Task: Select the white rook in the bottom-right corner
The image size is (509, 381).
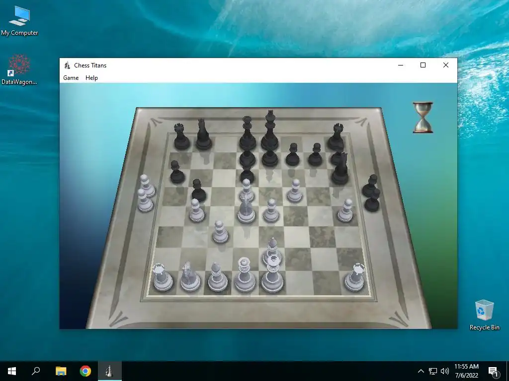Action: [355, 277]
